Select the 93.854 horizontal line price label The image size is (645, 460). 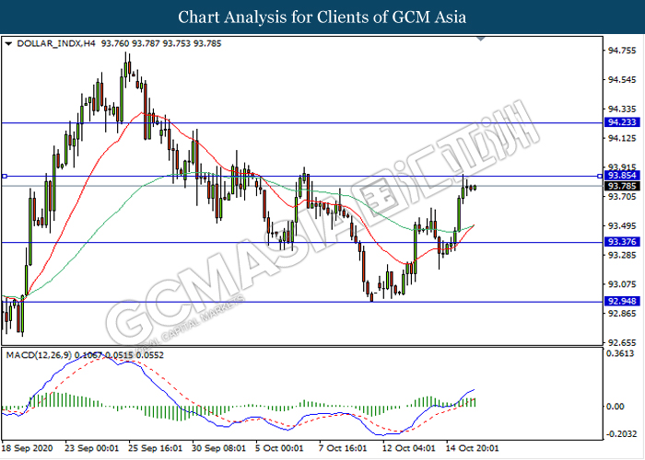coord(622,176)
